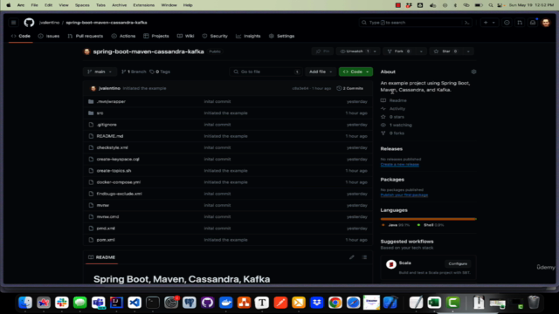Open the Activity link in About
Screen dimensions: 559x314
click(x=397, y=108)
